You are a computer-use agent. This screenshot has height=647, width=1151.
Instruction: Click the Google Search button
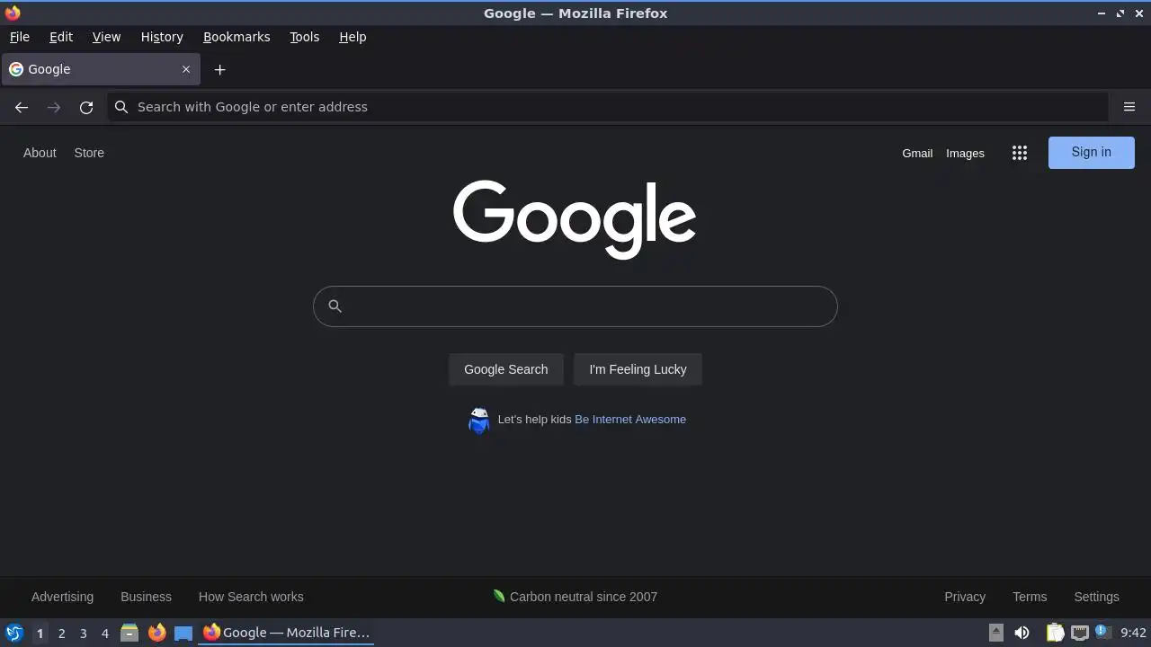point(505,369)
